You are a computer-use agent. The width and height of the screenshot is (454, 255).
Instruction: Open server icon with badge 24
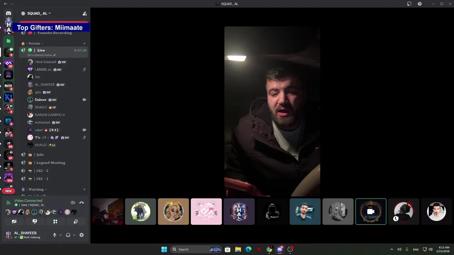(x=9, y=143)
